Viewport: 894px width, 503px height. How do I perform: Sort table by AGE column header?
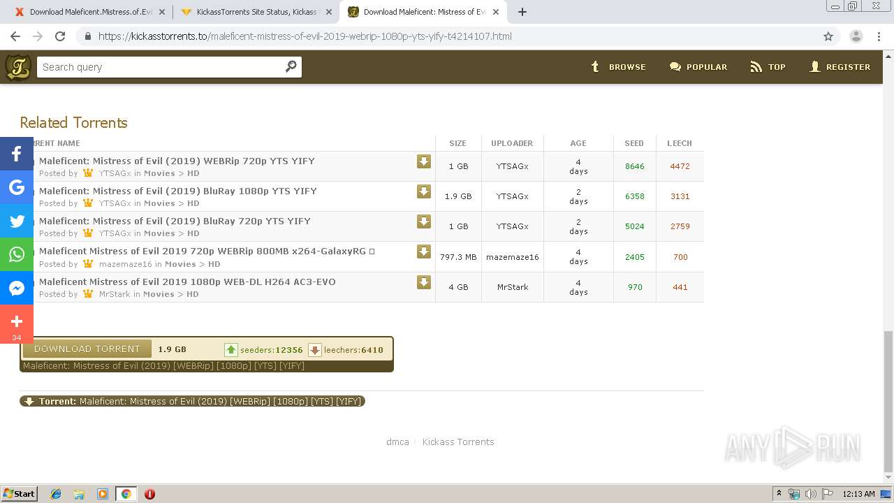coord(578,143)
